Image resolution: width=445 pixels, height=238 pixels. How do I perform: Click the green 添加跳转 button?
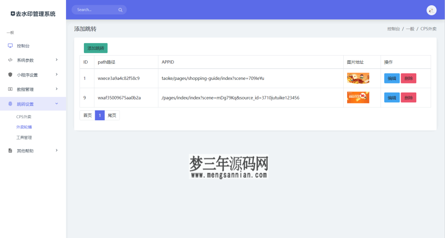(96, 48)
